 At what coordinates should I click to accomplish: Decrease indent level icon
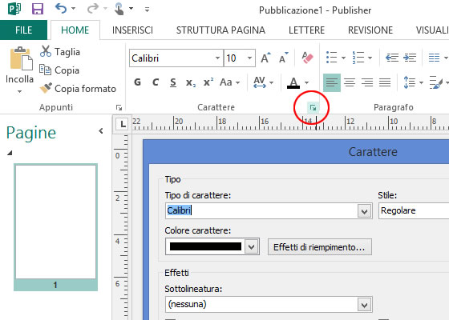[392, 58]
